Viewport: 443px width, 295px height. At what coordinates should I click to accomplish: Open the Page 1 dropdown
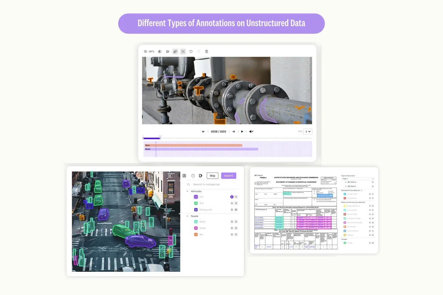357,178
